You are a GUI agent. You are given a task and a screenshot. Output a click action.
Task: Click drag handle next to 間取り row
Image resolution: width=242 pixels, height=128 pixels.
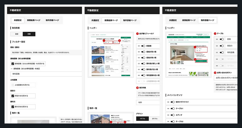(217, 45)
